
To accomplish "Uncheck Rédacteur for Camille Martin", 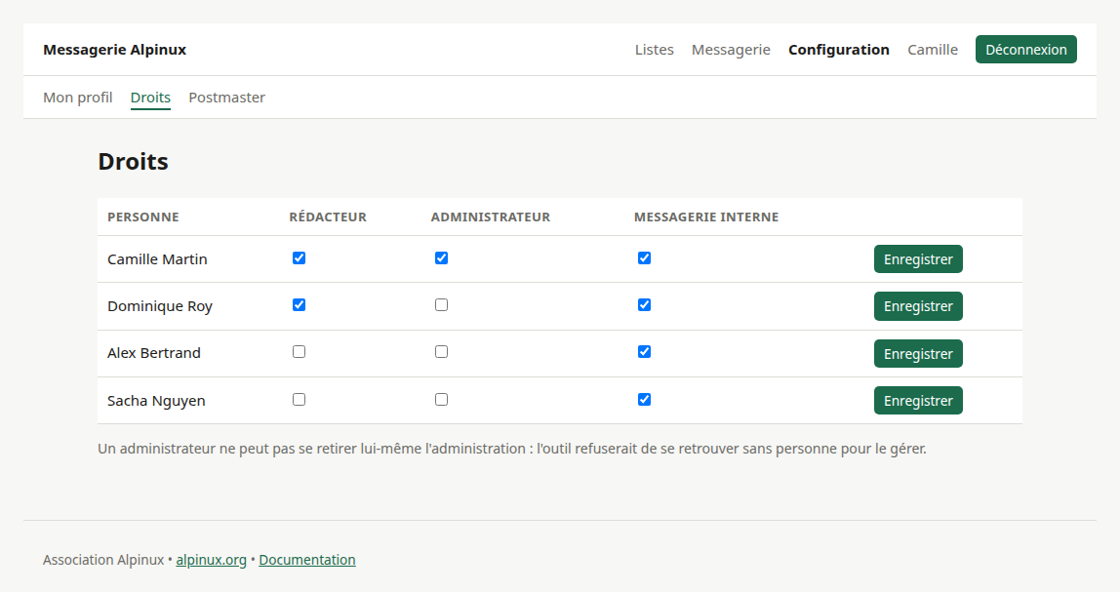I will coord(300,257).
